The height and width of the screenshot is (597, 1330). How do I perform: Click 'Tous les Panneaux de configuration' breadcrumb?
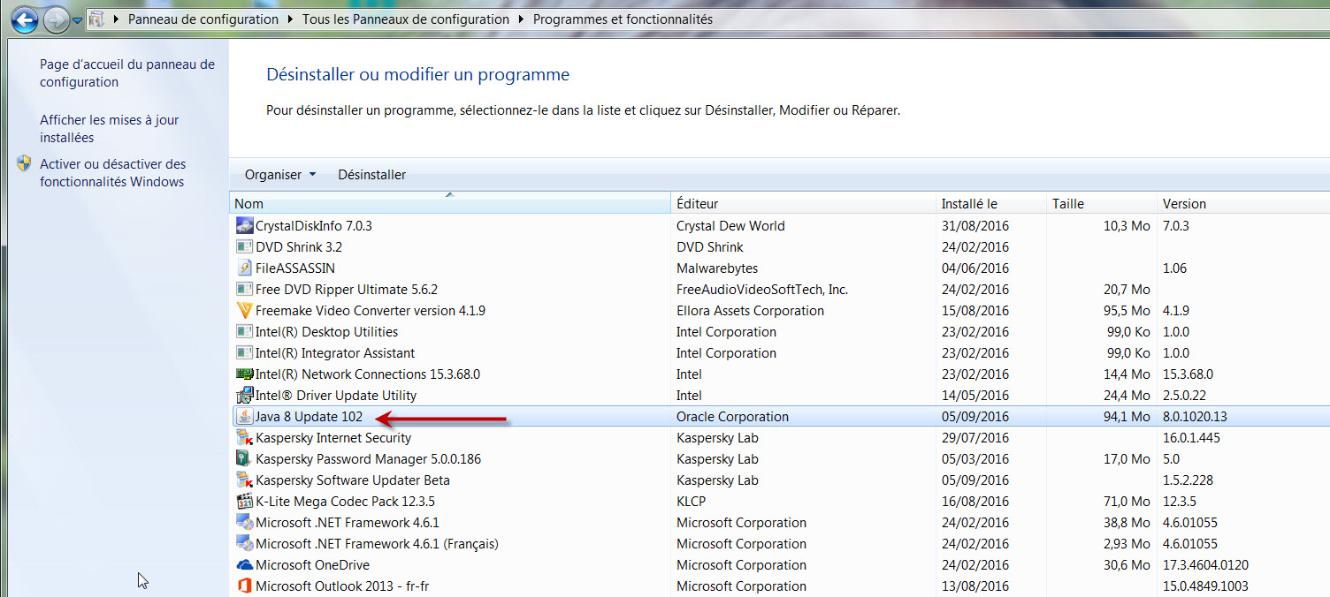406,19
